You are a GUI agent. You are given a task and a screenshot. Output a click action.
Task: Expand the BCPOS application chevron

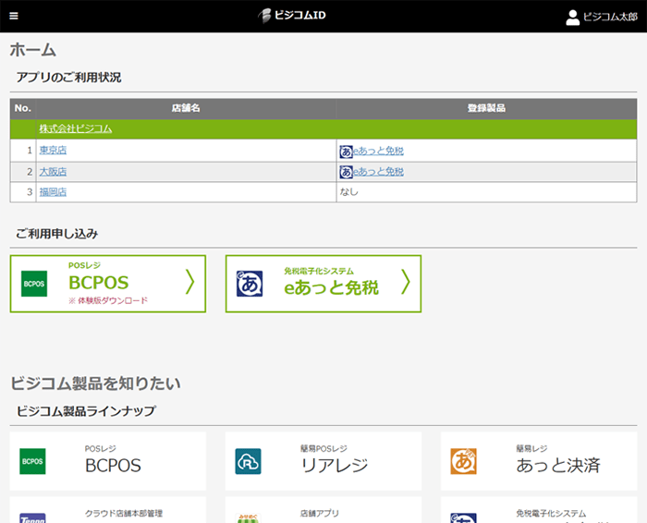point(189,283)
